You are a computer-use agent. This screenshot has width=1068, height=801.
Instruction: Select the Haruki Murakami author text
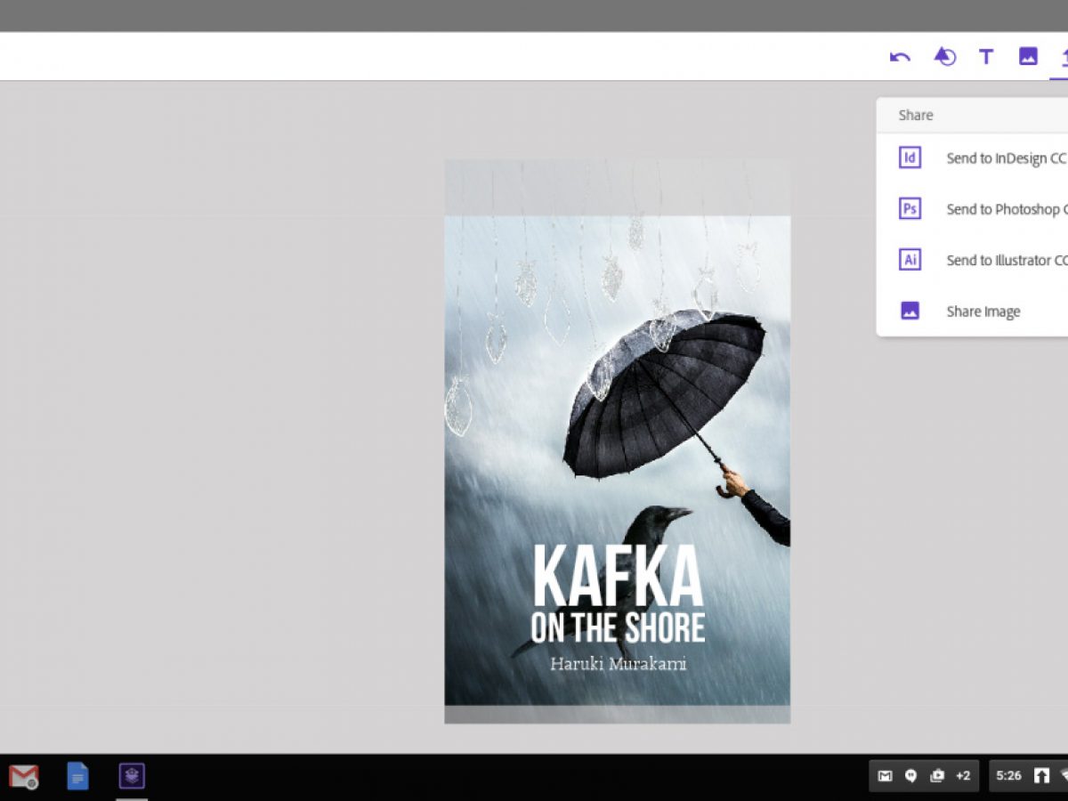pos(618,664)
